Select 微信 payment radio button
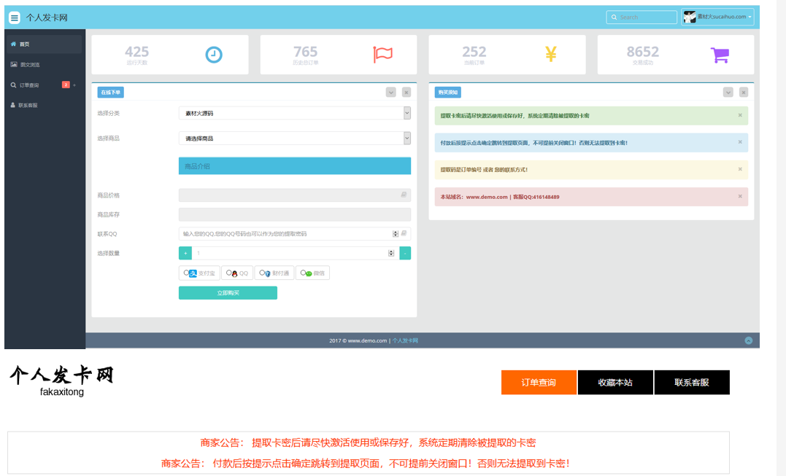 pos(304,273)
